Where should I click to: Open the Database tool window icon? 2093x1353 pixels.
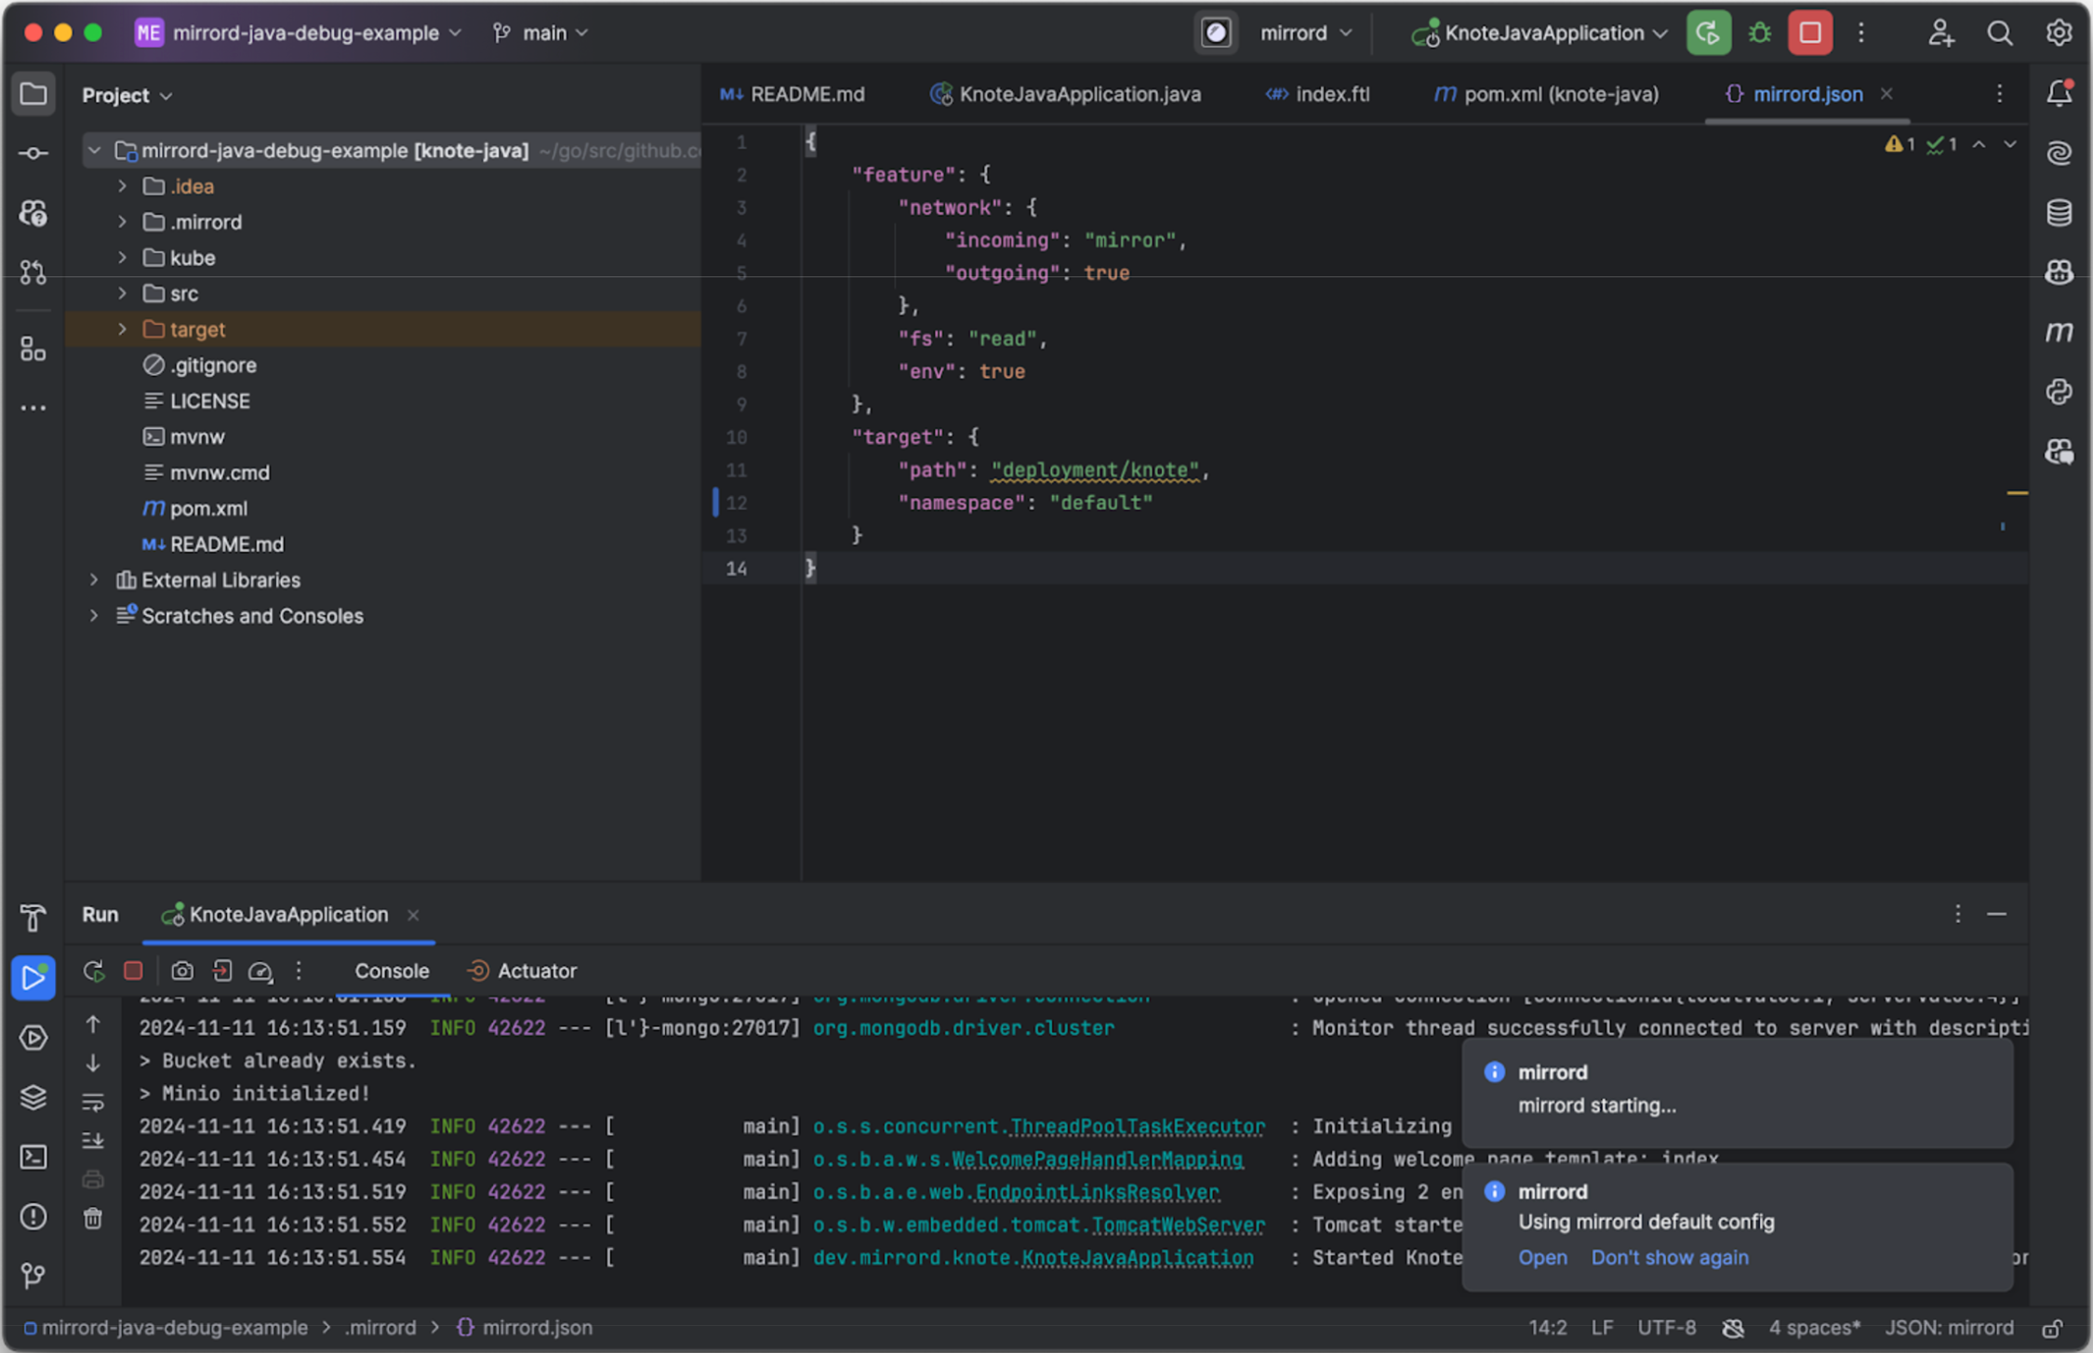(2059, 213)
